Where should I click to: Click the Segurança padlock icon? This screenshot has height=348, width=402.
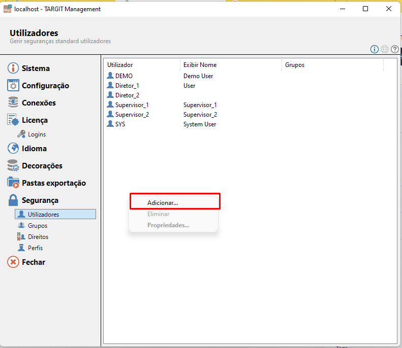pyautogui.click(x=13, y=200)
